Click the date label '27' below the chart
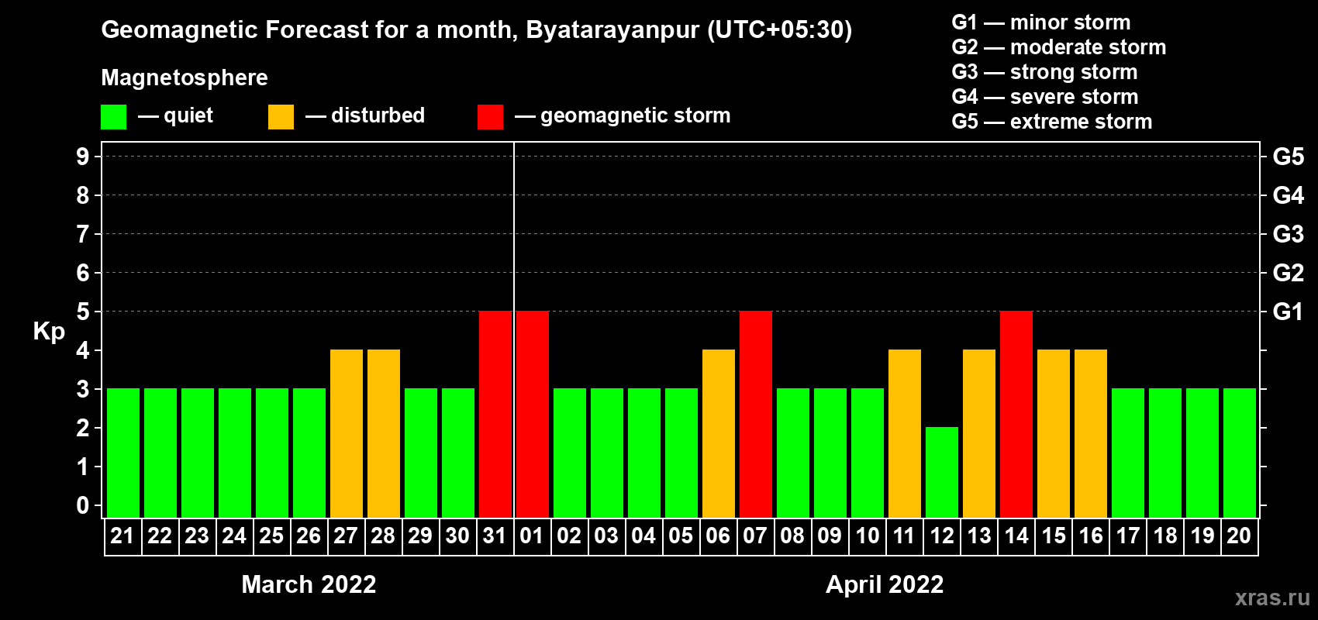1318x620 pixels. point(346,536)
